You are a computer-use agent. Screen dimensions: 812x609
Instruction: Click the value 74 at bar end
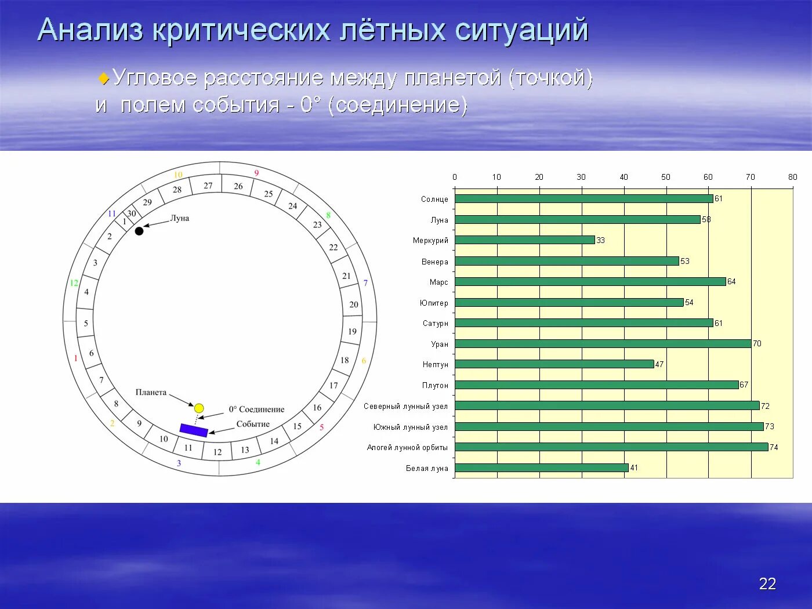point(774,447)
